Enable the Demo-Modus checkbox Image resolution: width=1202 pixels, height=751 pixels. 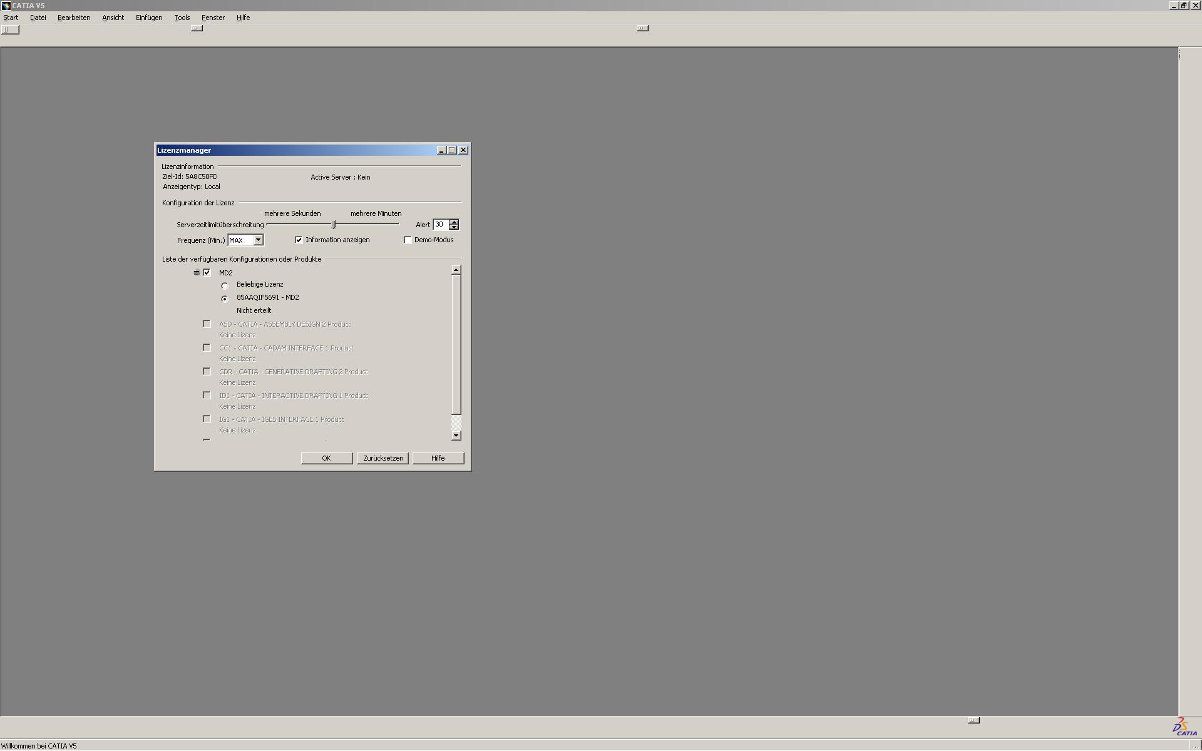(x=408, y=240)
